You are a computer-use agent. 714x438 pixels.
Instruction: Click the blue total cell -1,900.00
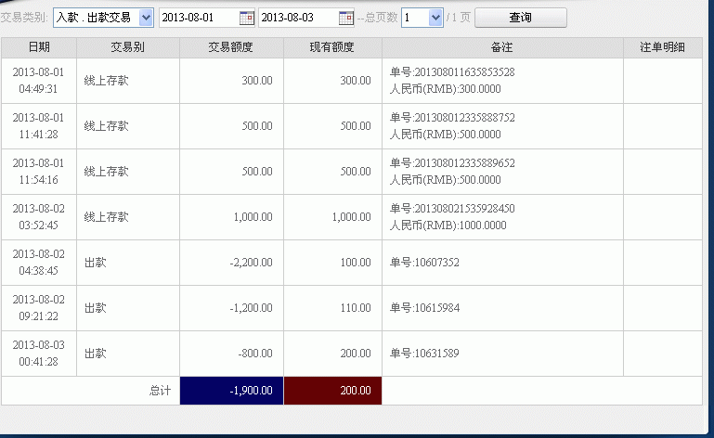232,391
